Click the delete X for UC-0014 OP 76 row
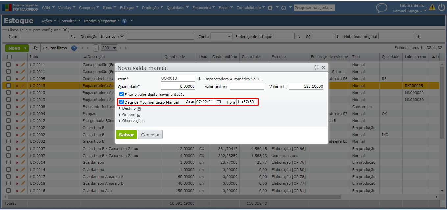 pyautogui.click(x=17, y=163)
